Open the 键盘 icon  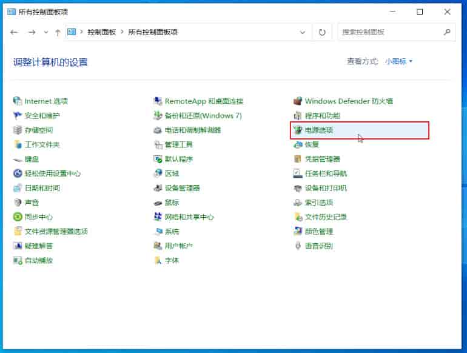(x=18, y=160)
